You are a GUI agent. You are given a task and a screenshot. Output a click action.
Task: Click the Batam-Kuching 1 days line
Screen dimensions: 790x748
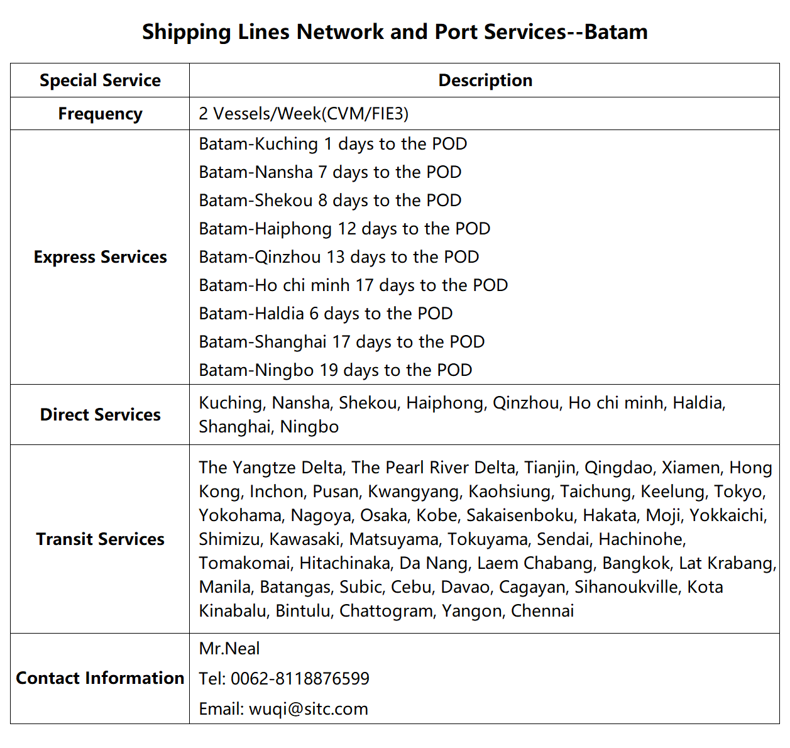(332, 144)
